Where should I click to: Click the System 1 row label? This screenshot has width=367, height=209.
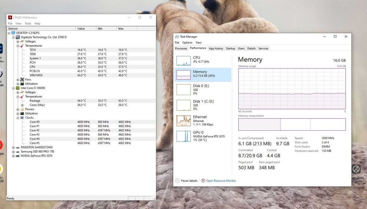coord(35,58)
